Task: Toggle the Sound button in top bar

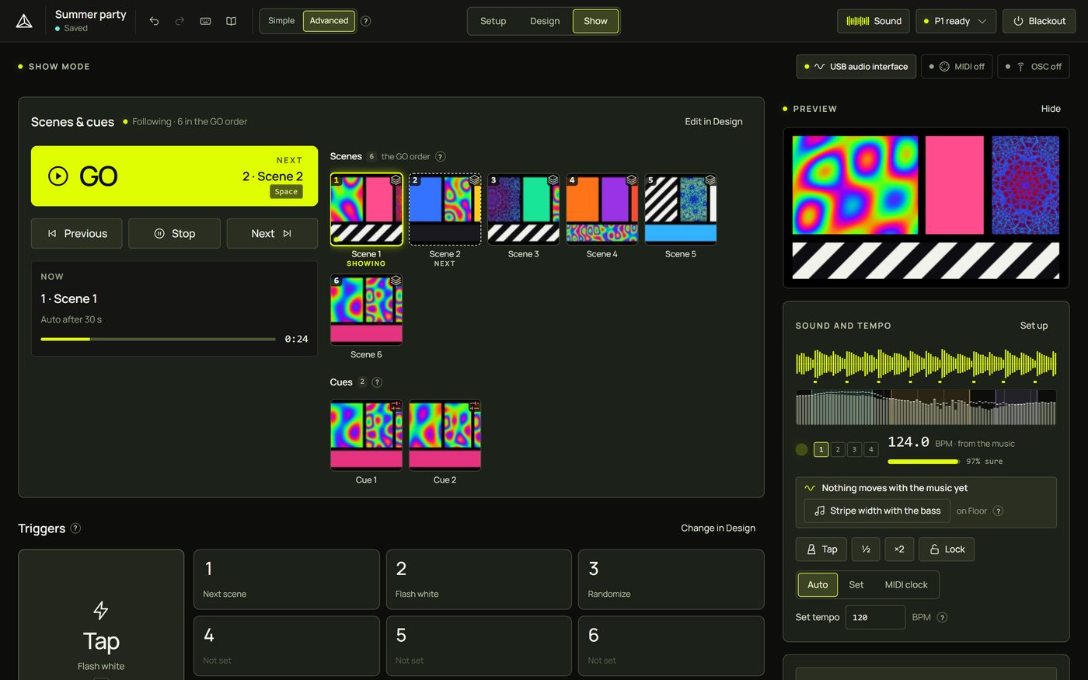Action: coord(874,21)
